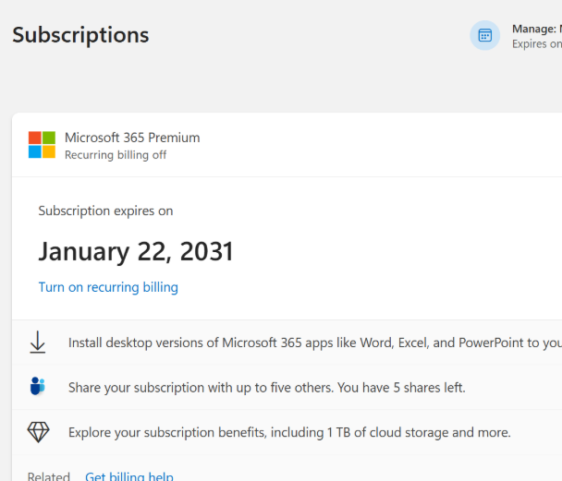Click the Microsoft 365 Premium title
Screen dimensions: 562x481
pos(132,138)
